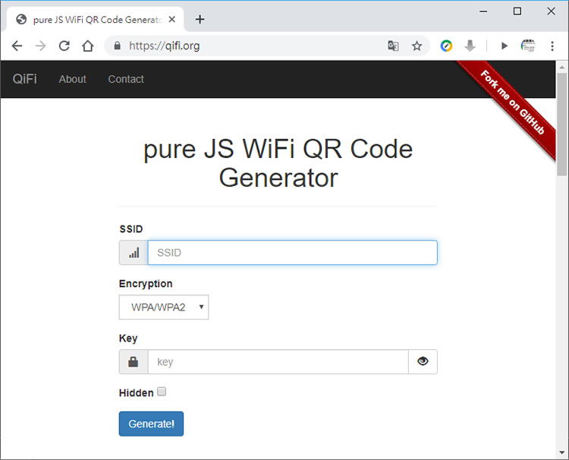Enable the Hidden checkbox
The height and width of the screenshot is (460, 569).
(x=162, y=392)
